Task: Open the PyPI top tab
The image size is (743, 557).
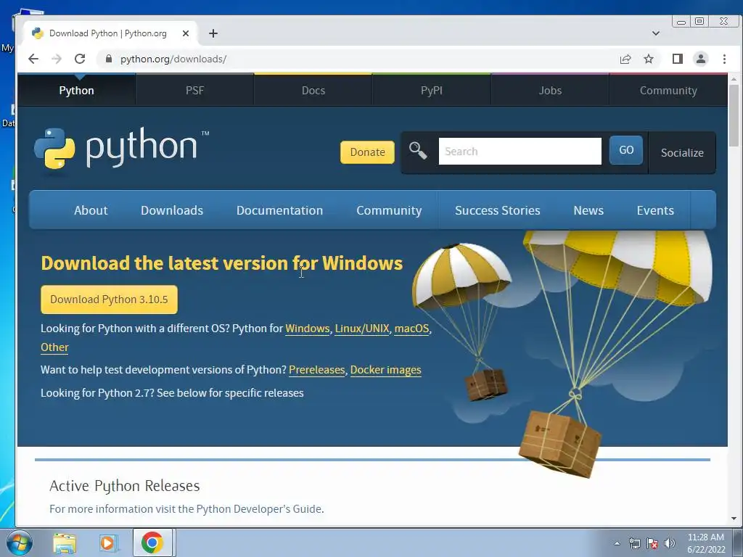Action: pos(432,91)
